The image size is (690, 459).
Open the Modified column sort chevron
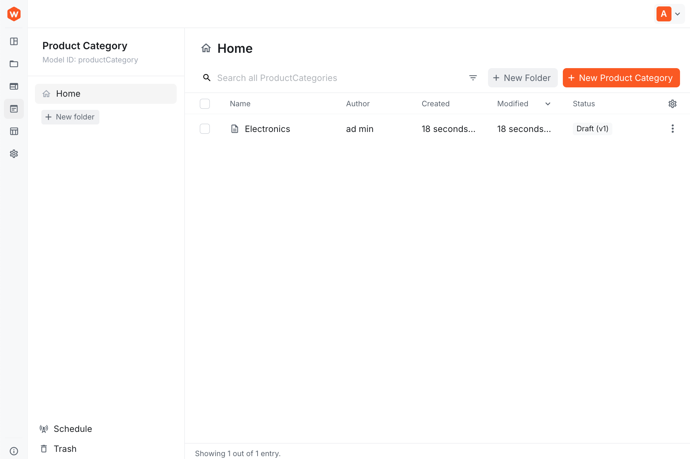click(x=548, y=104)
